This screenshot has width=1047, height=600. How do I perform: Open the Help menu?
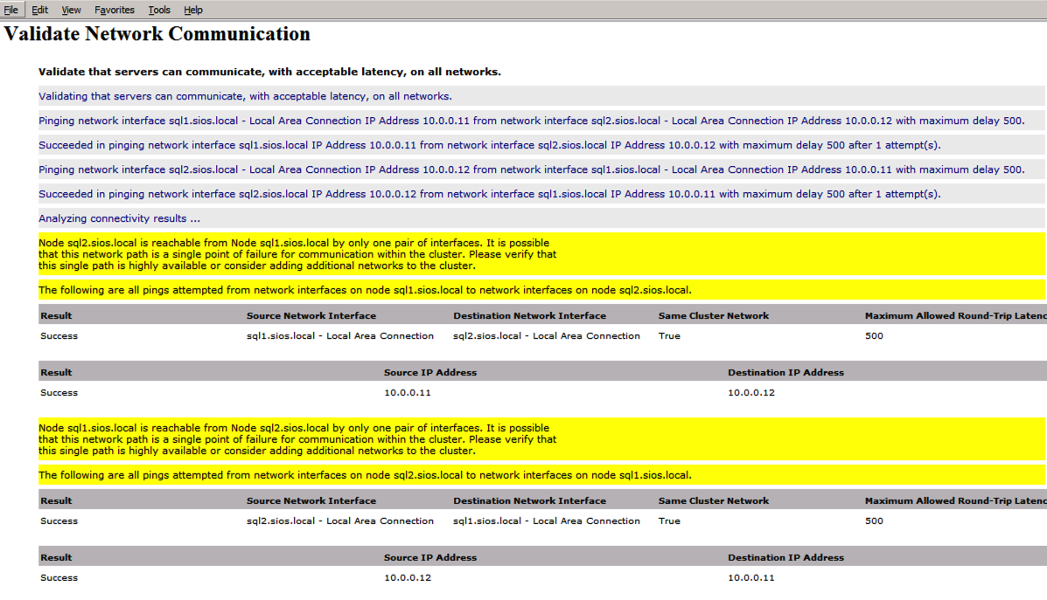click(193, 10)
